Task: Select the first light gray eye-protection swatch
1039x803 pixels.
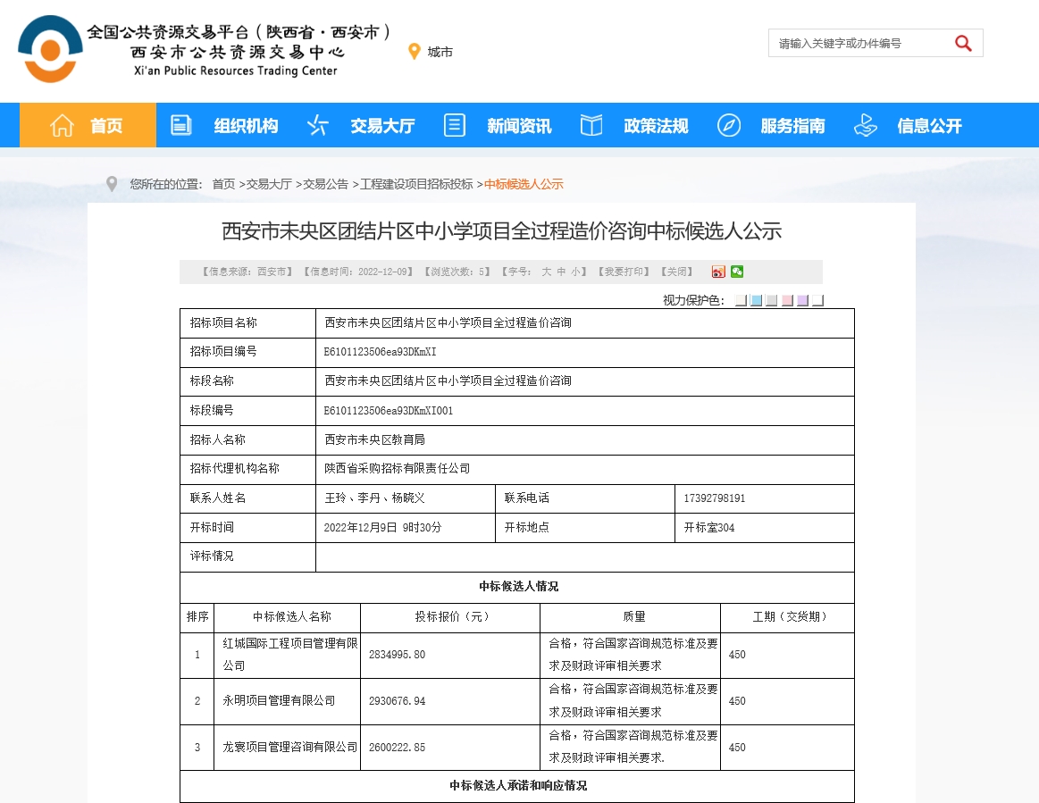Action: coord(741,301)
